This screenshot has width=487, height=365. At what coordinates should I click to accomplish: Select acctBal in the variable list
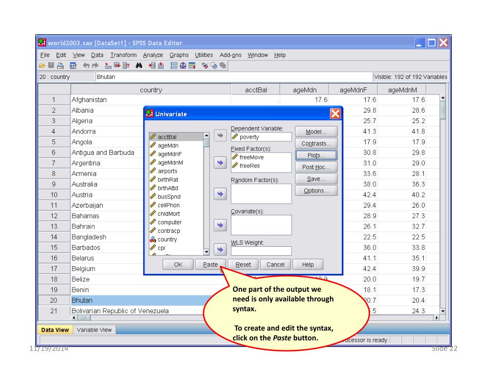[x=176, y=137]
